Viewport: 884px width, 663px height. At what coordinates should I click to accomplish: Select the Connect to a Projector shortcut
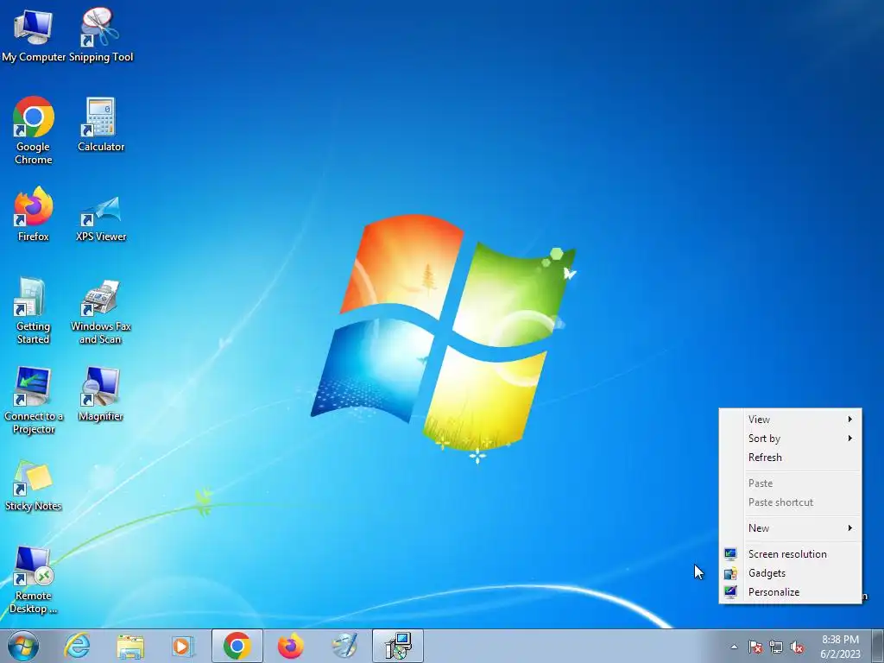[34, 401]
